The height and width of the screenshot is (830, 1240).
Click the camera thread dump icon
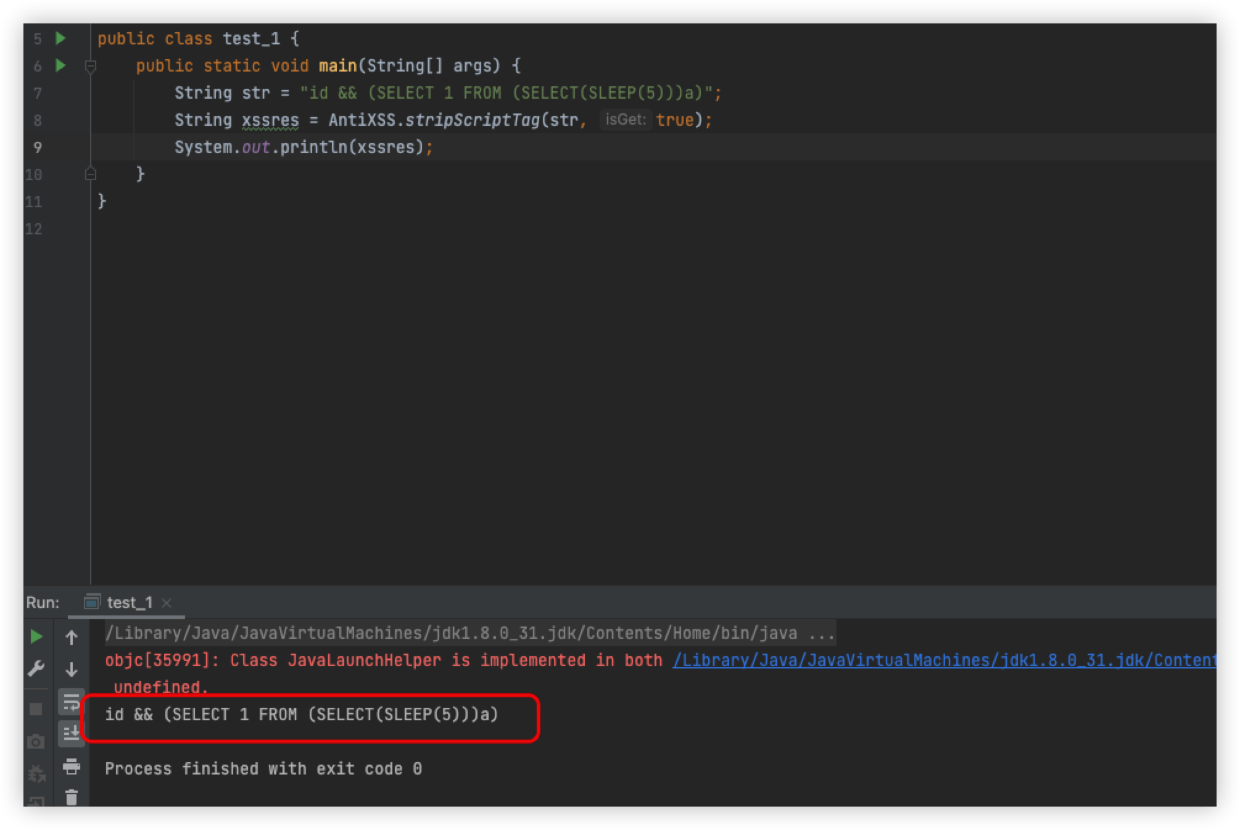tap(36, 741)
